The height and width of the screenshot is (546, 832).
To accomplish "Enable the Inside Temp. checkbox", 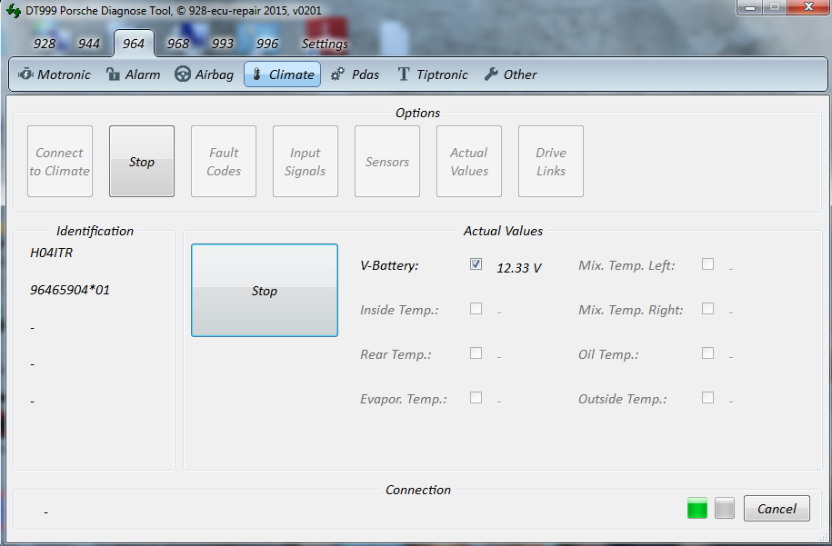I will tap(476, 309).
